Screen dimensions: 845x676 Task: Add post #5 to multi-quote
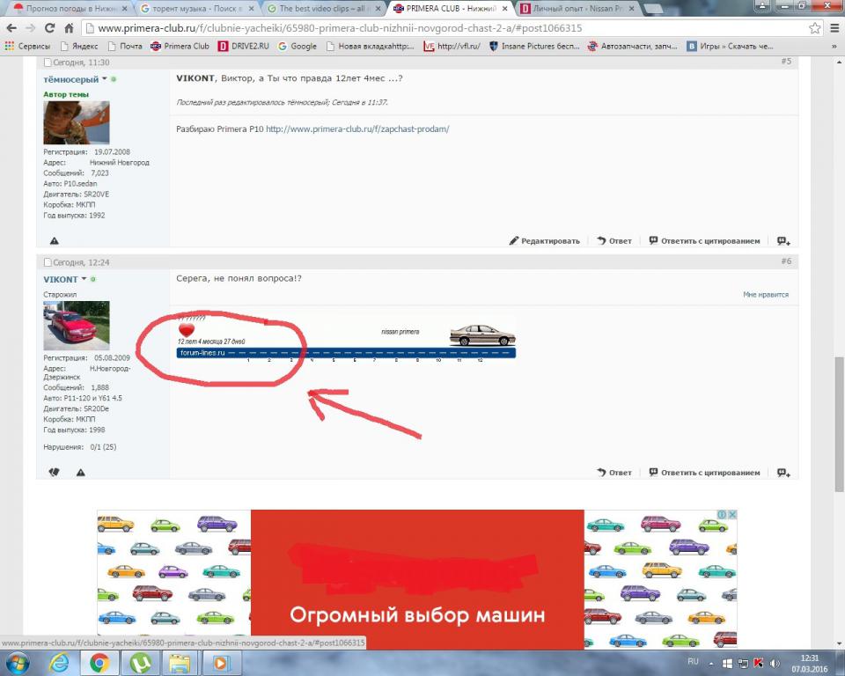point(783,241)
